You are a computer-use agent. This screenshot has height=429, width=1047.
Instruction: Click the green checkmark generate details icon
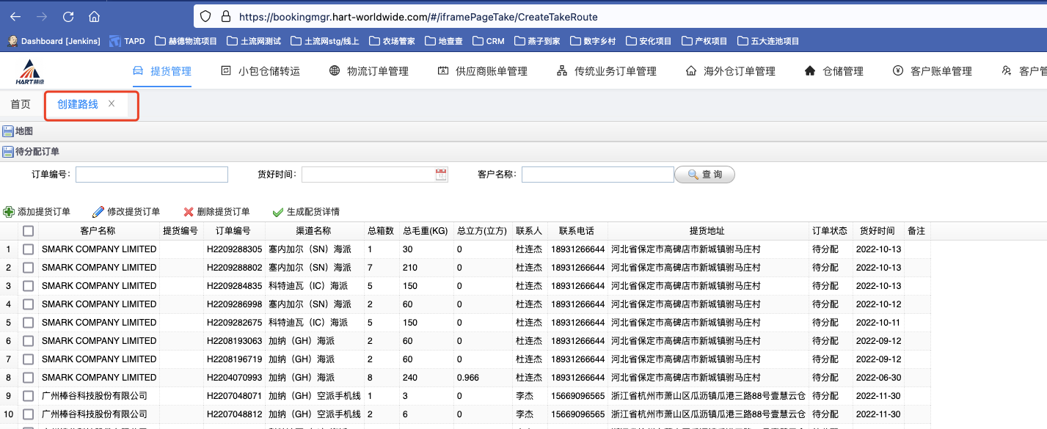(277, 212)
